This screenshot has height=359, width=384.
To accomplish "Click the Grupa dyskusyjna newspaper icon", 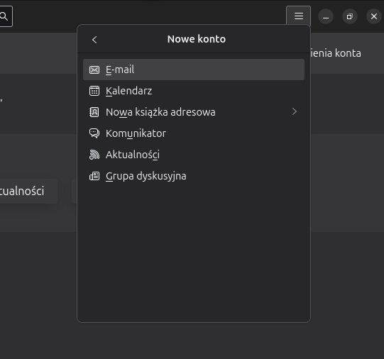I will coord(94,176).
